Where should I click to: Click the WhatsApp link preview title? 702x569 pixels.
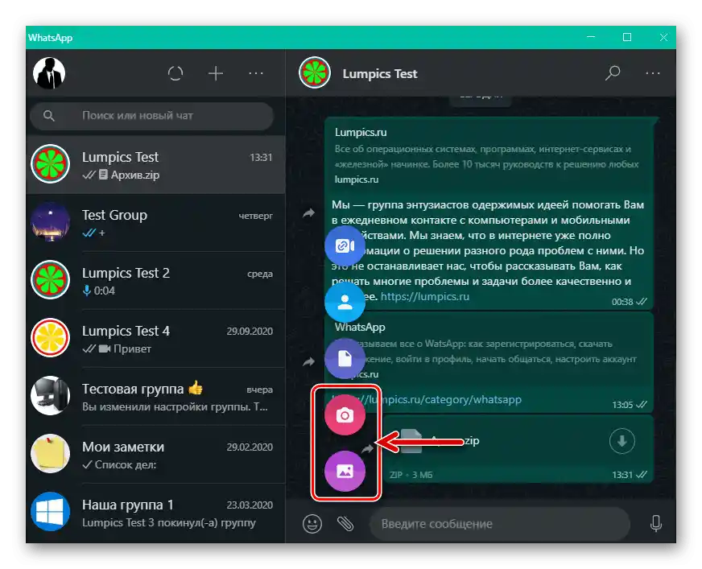360,328
